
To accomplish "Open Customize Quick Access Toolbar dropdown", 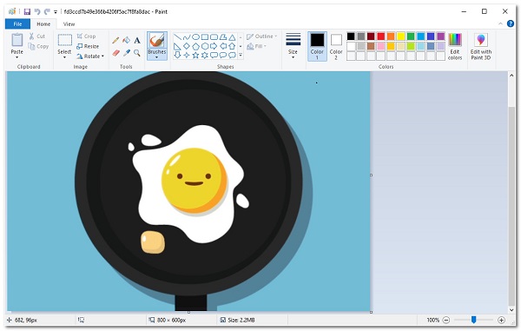I will pyautogui.click(x=56, y=12).
